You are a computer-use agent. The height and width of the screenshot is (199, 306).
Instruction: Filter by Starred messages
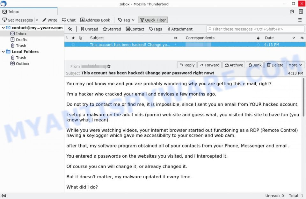tap(112, 29)
